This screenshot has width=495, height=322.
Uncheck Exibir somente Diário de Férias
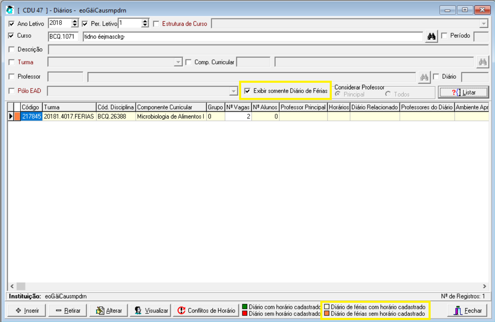[x=247, y=91]
